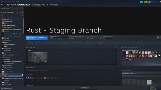This screenshot has height=90, width=161.
Task: Select HITMAN 2 in the list
Action: coord(8,49)
